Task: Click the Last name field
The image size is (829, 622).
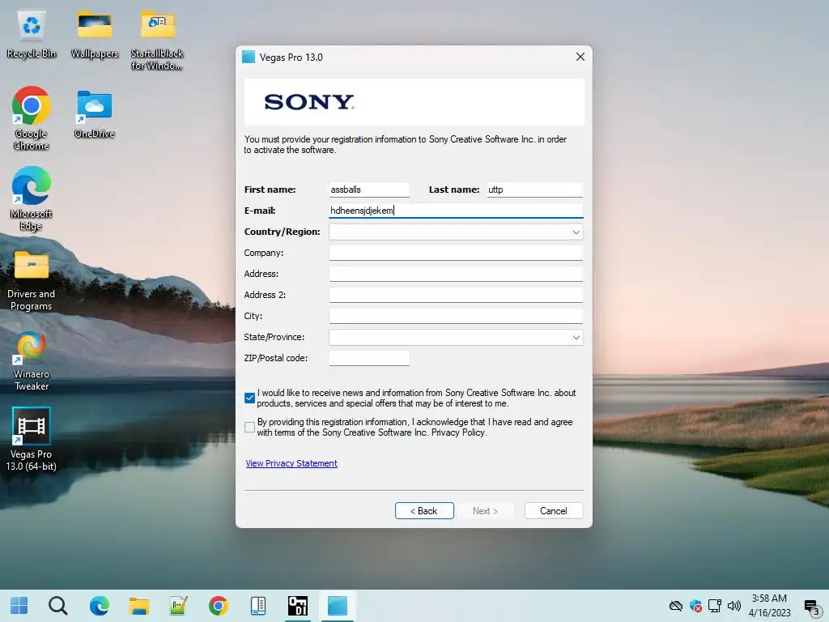Action: point(534,190)
